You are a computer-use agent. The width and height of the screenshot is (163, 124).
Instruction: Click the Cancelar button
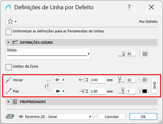(112, 117)
